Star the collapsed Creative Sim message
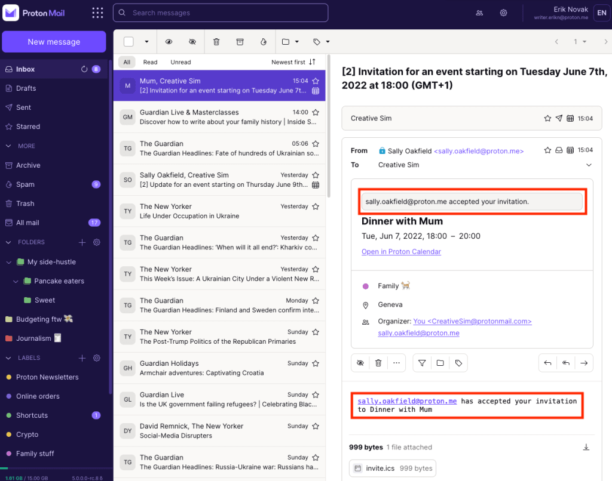This screenshot has width=612, height=481. [547, 118]
